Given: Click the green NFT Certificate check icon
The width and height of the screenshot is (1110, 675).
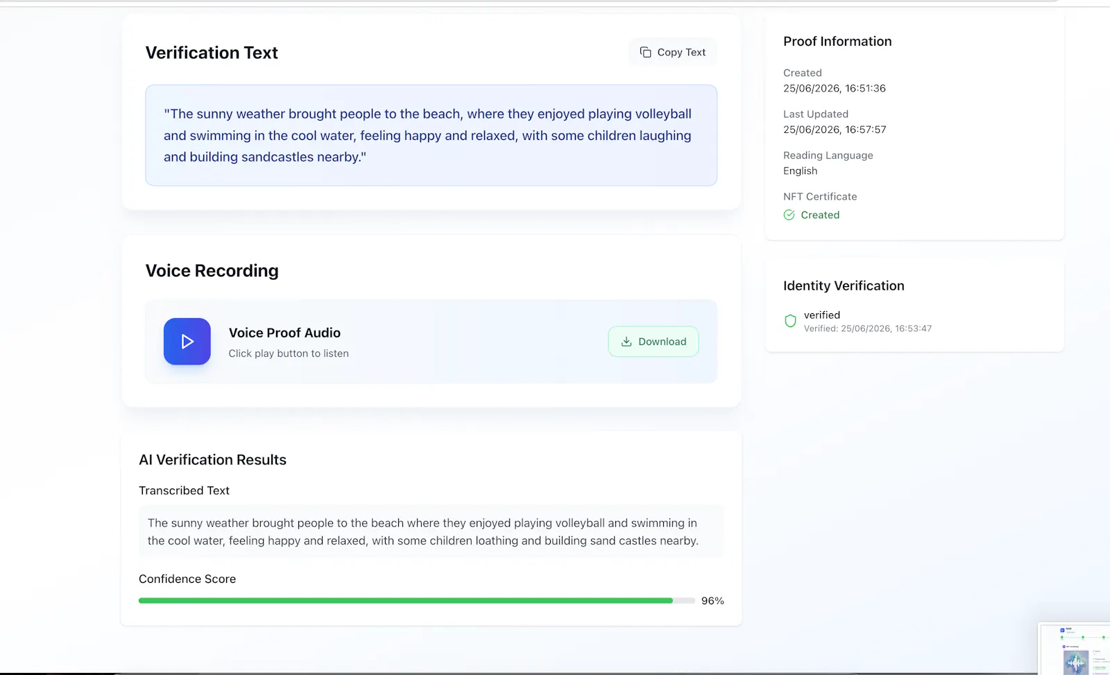Looking at the screenshot, I should coord(789,215).
